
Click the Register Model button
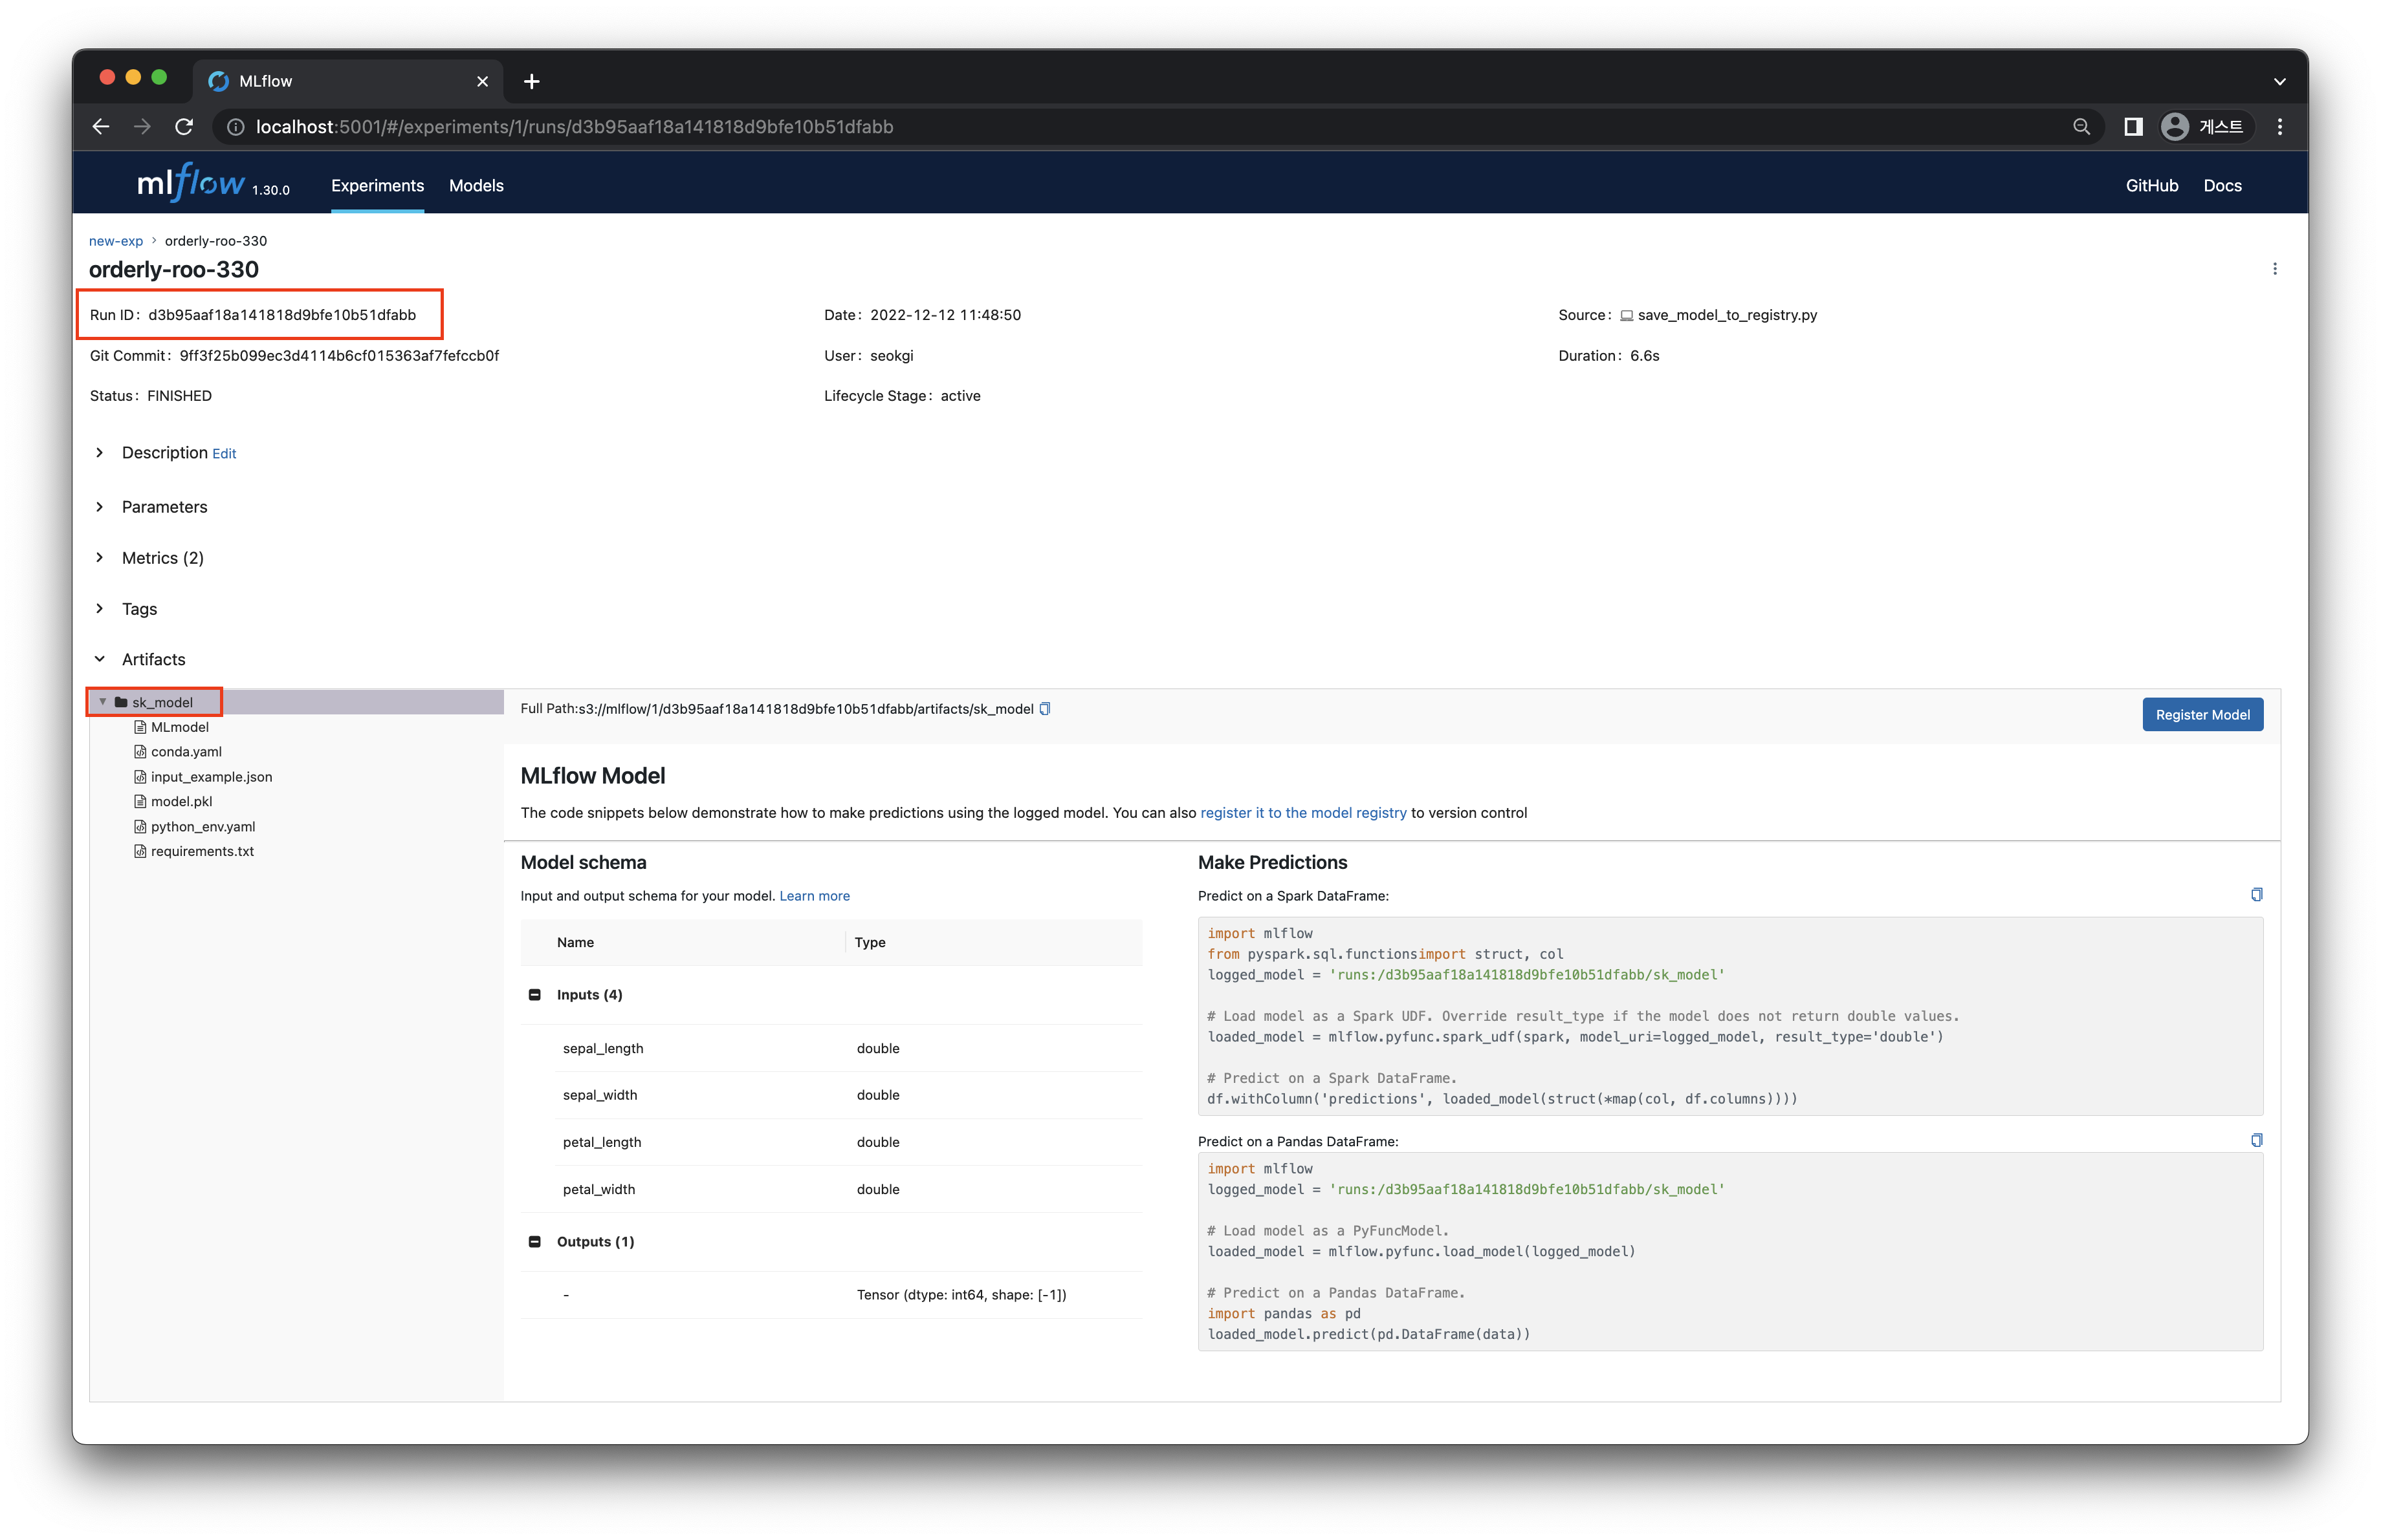coord(2202,712)
